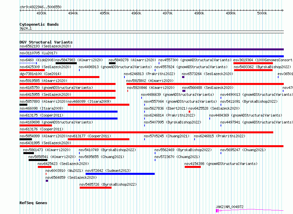The height and width of the screenshot is (214, 293).
Task: Click the nsv4486639 gnomAD variant label
Action: (x=177, y=94)
